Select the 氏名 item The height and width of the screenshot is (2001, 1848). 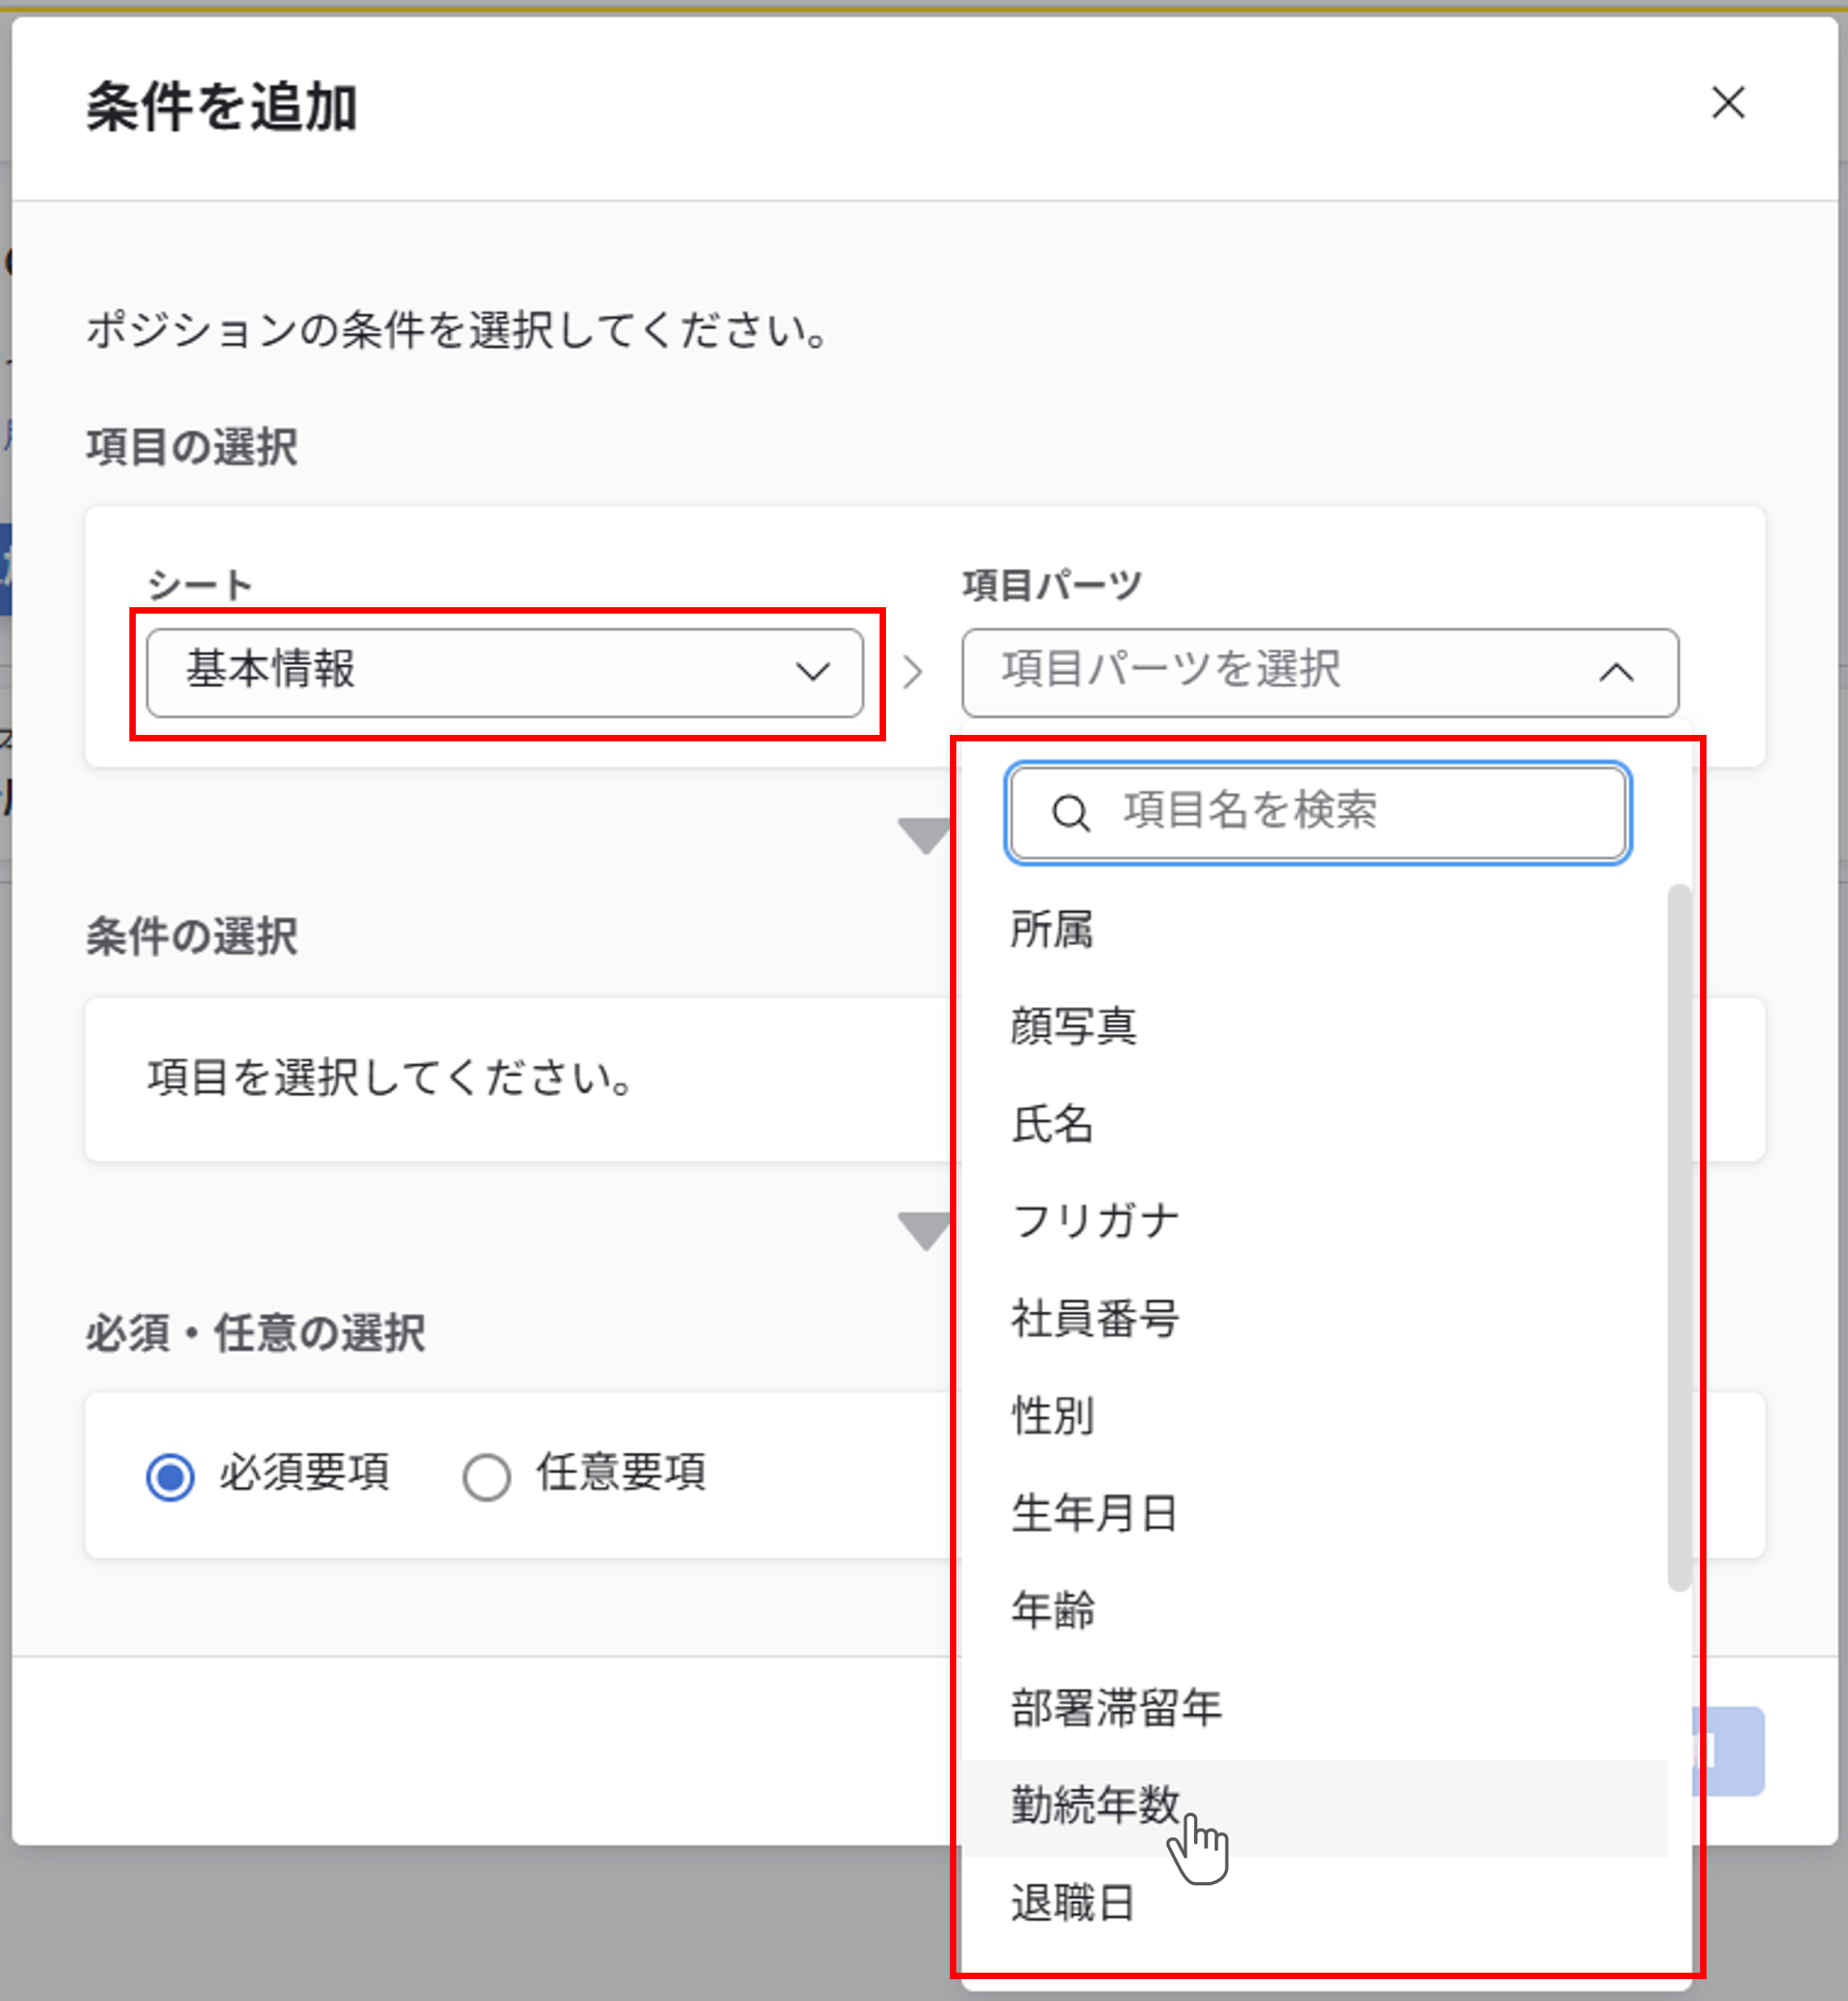click(x=1052, y=1124)
